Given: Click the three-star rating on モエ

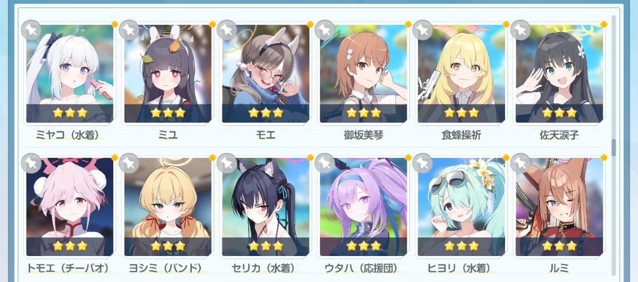Looking at the screenshot, I should (266, 112).
